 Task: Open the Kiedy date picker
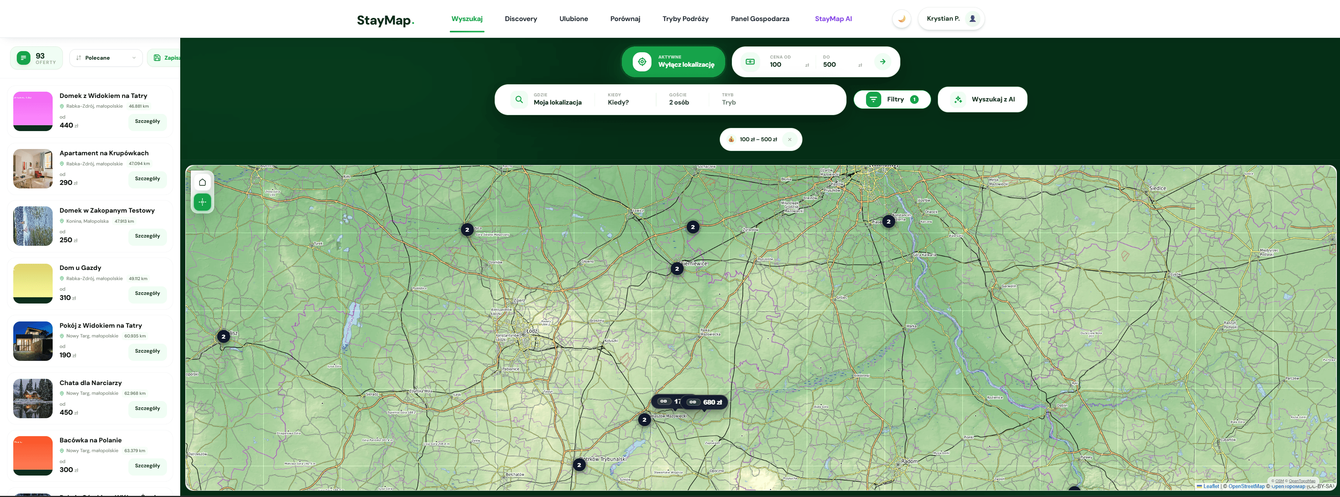click(x=618, y=99)
